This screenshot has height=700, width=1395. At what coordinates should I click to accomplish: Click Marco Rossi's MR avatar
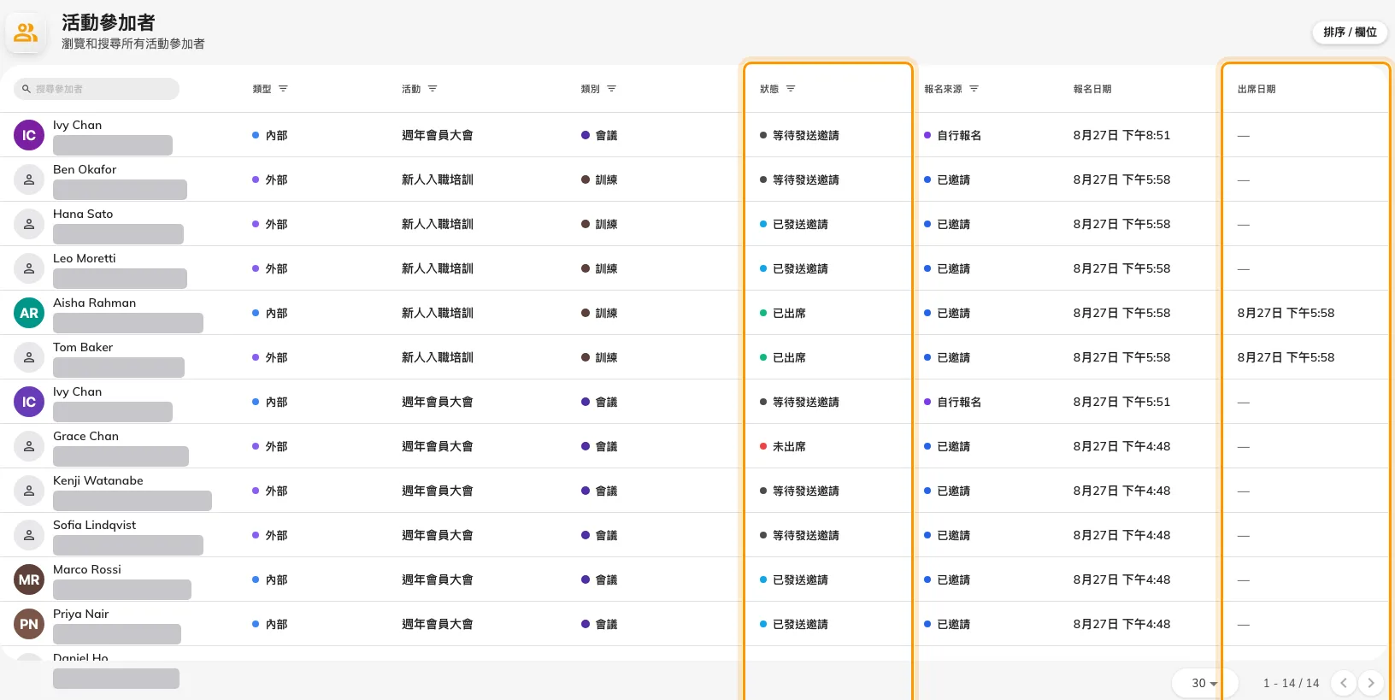pos(29,579)
